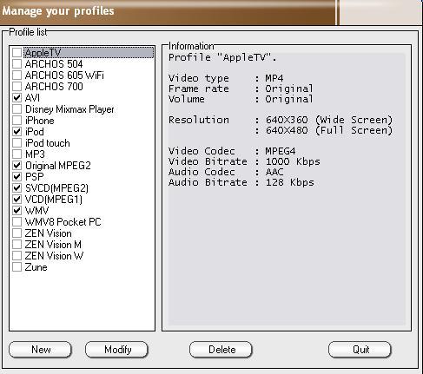Click the Audio Codec AAC line

(x=226, y=172)
